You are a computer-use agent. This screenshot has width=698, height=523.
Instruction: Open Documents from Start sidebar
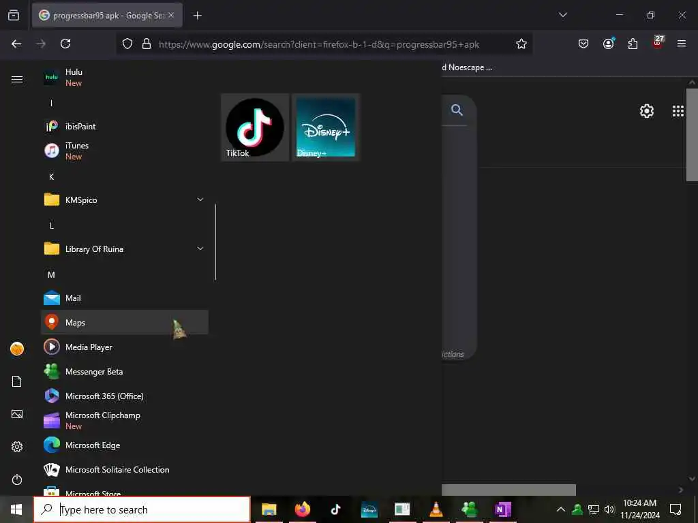click(17, 381)
